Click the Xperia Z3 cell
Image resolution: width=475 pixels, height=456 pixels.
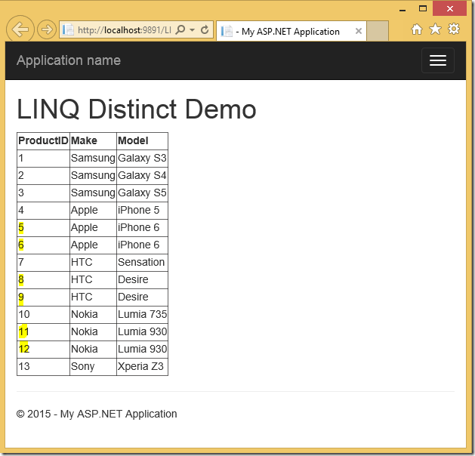(142, 367)
